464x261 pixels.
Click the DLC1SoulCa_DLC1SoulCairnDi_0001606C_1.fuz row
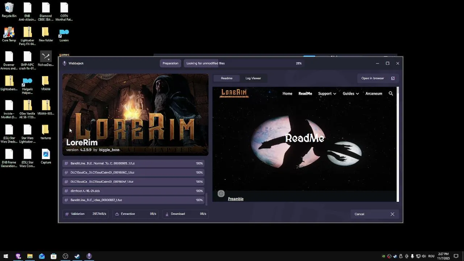coord(133,173)
